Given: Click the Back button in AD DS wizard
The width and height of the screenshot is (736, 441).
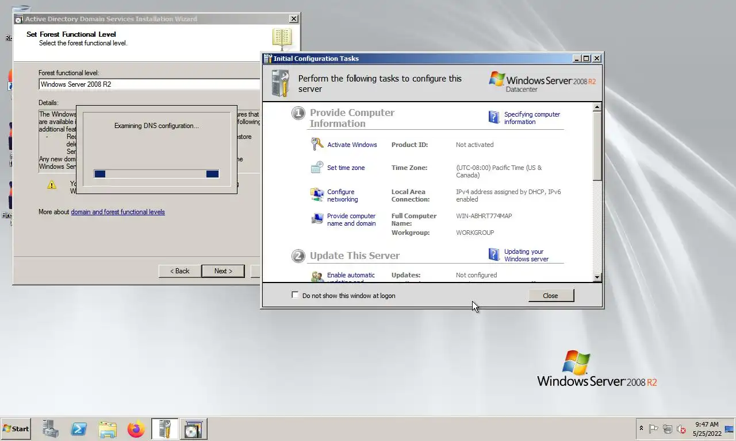Looking at the screenshot, I should point(179,271).
